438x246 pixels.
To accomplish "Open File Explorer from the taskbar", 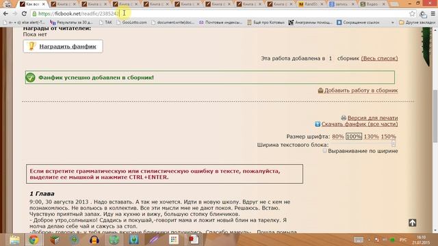I will (x=14, y=240).
